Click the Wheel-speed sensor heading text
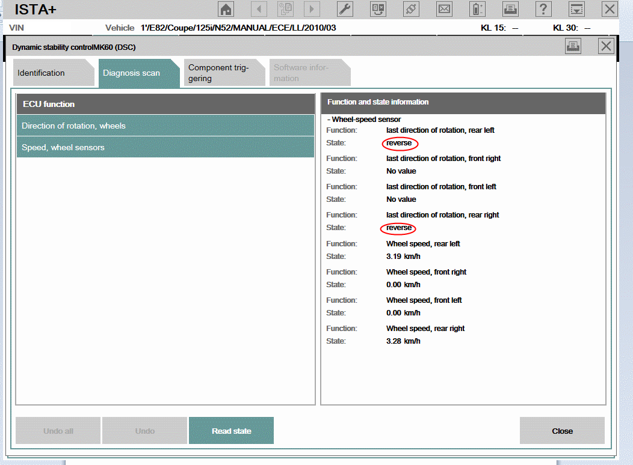Image resolution: width=633 pixels, height=465 pixels. [366, 120]
